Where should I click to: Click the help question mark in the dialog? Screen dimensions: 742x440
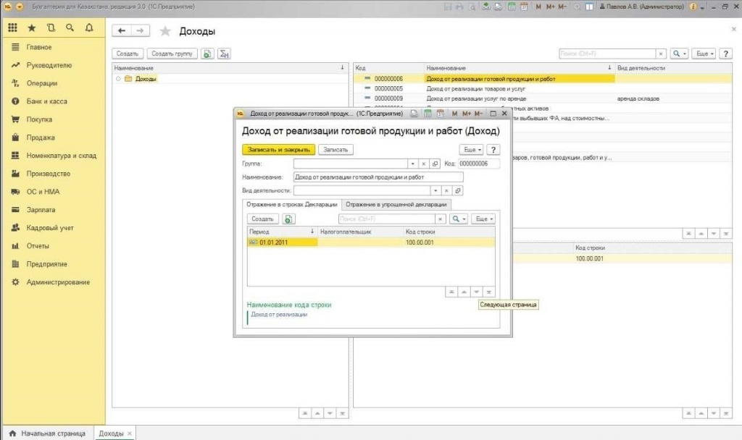[x=493, y=149]
